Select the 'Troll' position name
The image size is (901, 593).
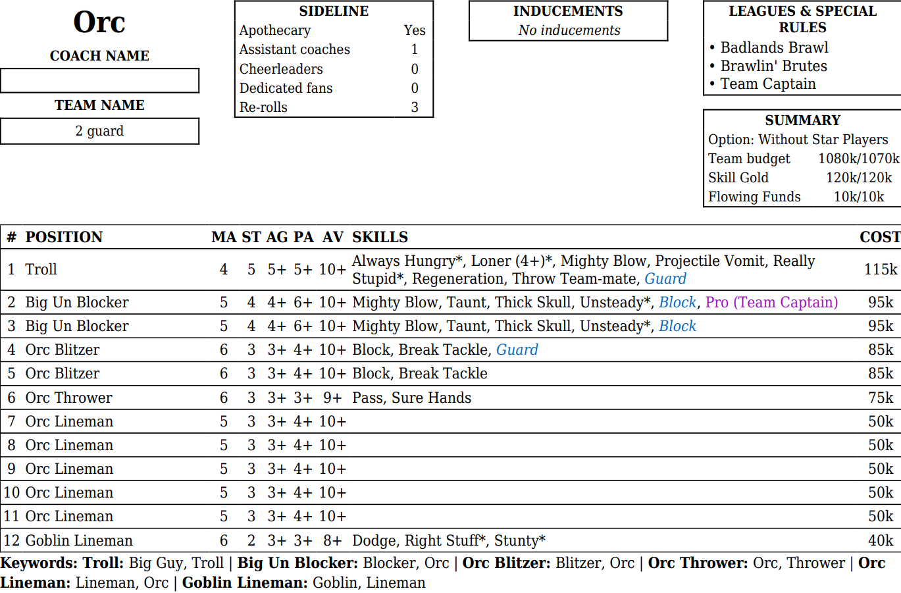point(41,269)
